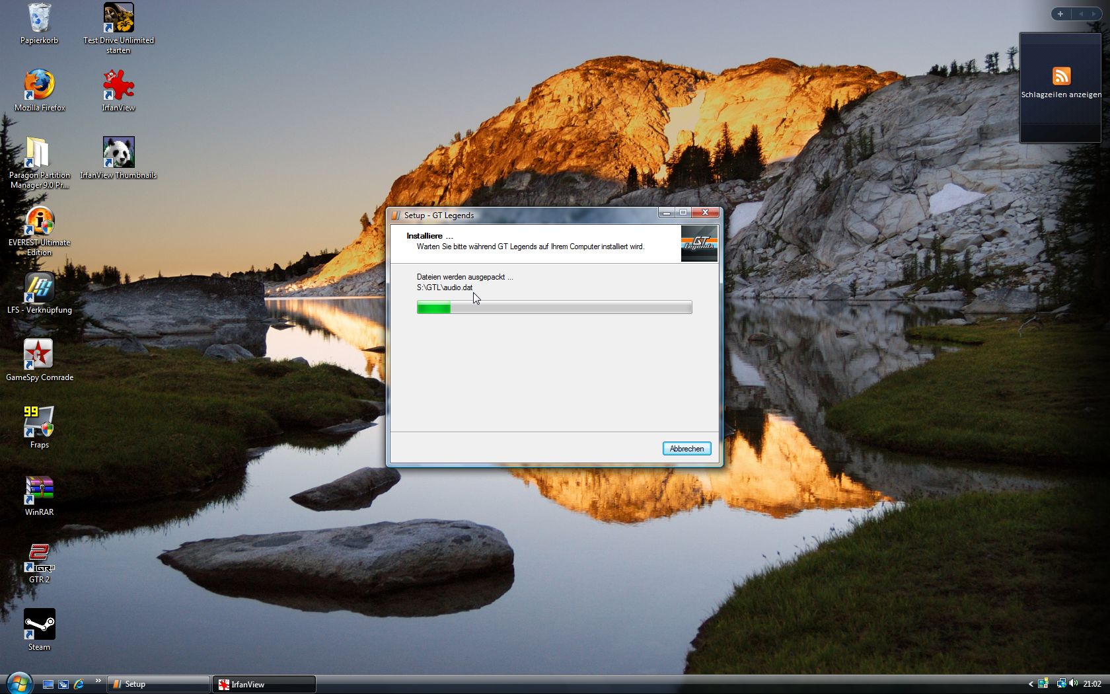The height and width of the screenshot is (694, 1110).
Task: Open the Windows Start orb
Action: click(x=18, y=683)
